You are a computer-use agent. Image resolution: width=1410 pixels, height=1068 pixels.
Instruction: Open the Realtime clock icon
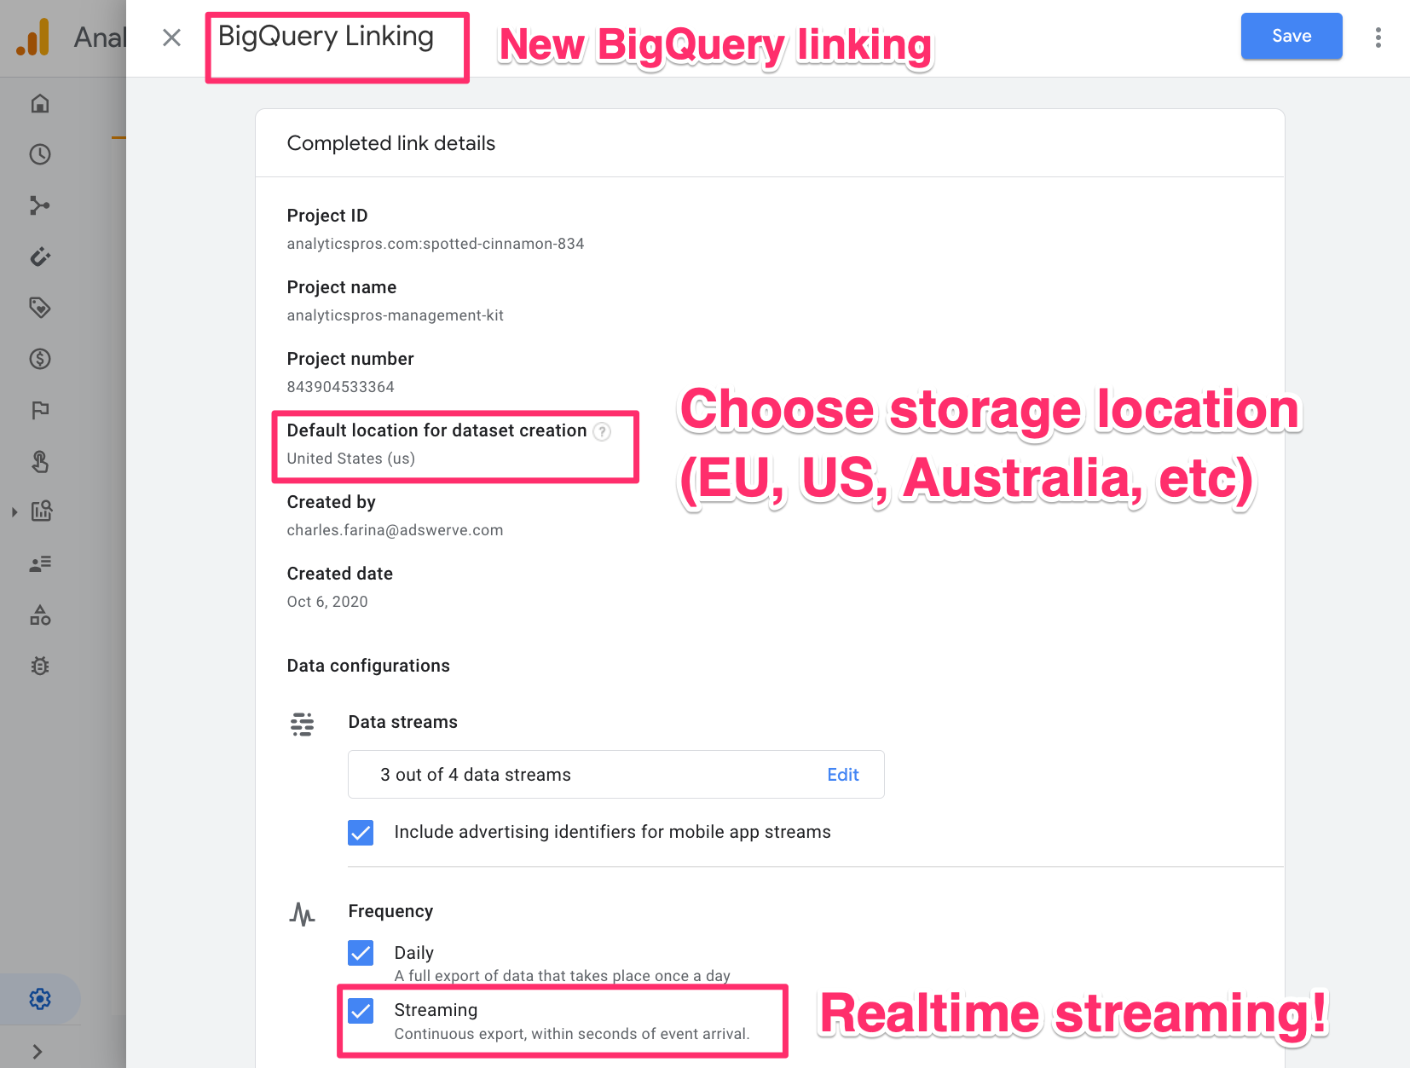coord(40,154)
